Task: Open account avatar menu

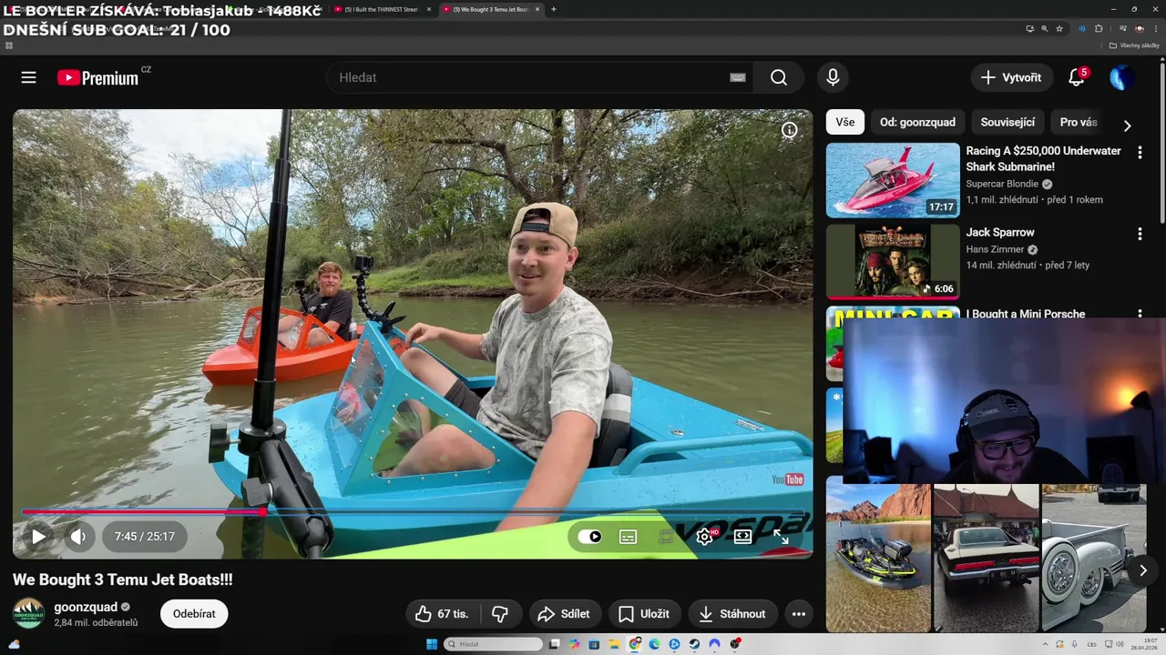Action: (x=1121, y=77)
